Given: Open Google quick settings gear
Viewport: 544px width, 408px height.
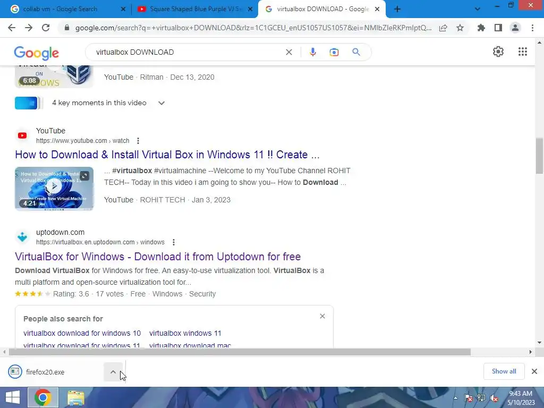Looking at the screenshot, I should 498,52.
